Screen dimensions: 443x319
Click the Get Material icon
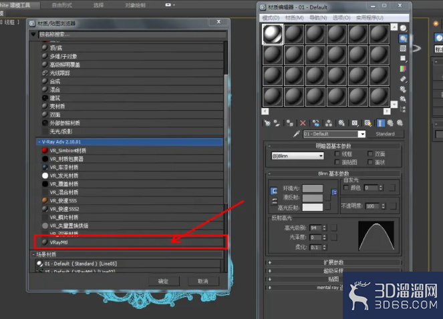click(267, 123)
